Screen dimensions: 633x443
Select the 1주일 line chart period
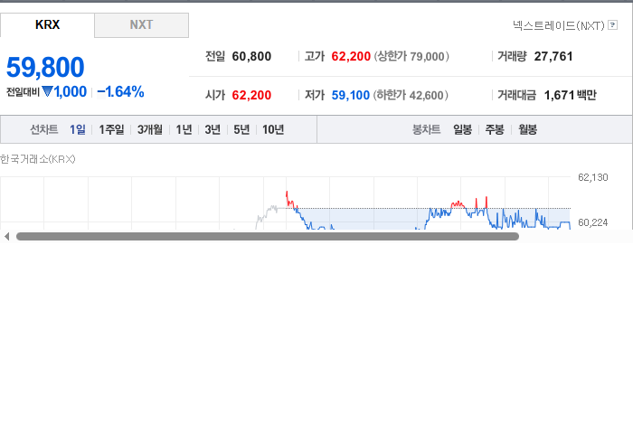click(111, 129)
